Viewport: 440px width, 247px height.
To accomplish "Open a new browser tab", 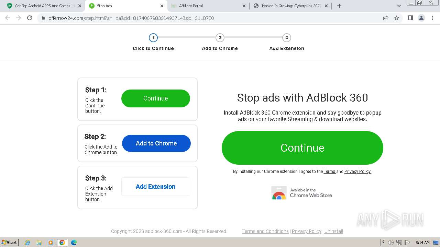I will [x=339, y=6].
